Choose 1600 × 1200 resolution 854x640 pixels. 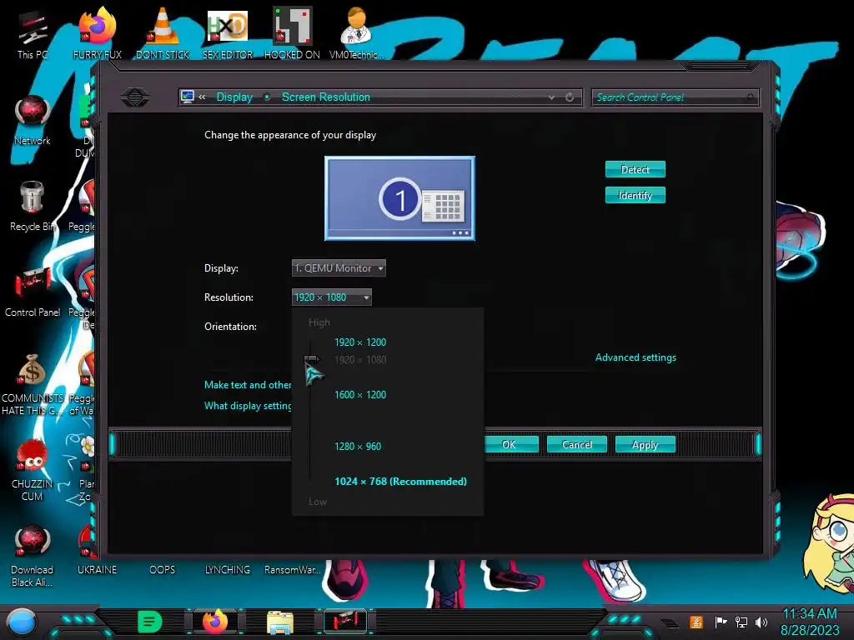360,394
